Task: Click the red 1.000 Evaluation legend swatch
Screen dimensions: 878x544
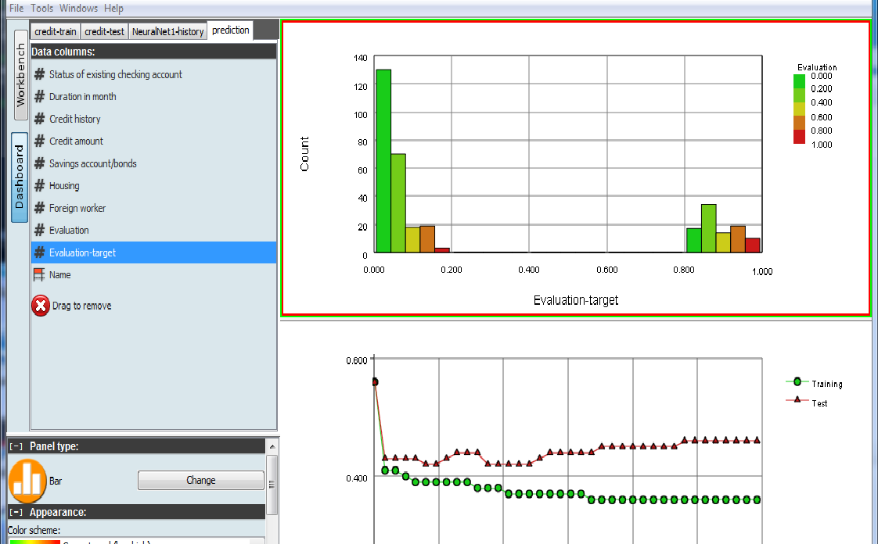Action: [x=799, y=138]
